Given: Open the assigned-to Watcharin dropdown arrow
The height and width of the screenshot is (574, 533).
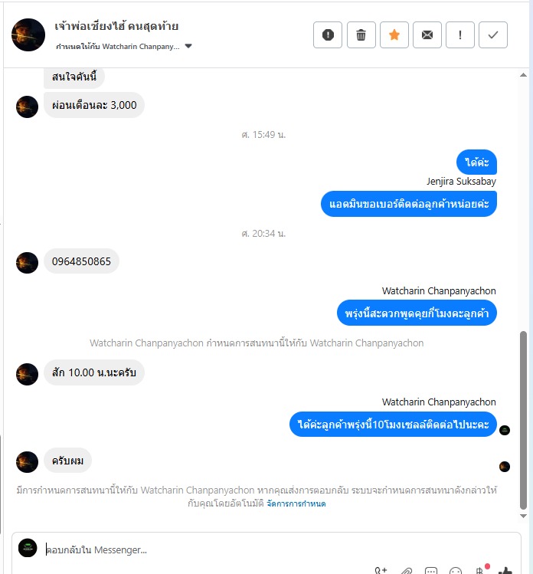Looking at the screenshot, I should pyautogui.click(x=188, y=46).
